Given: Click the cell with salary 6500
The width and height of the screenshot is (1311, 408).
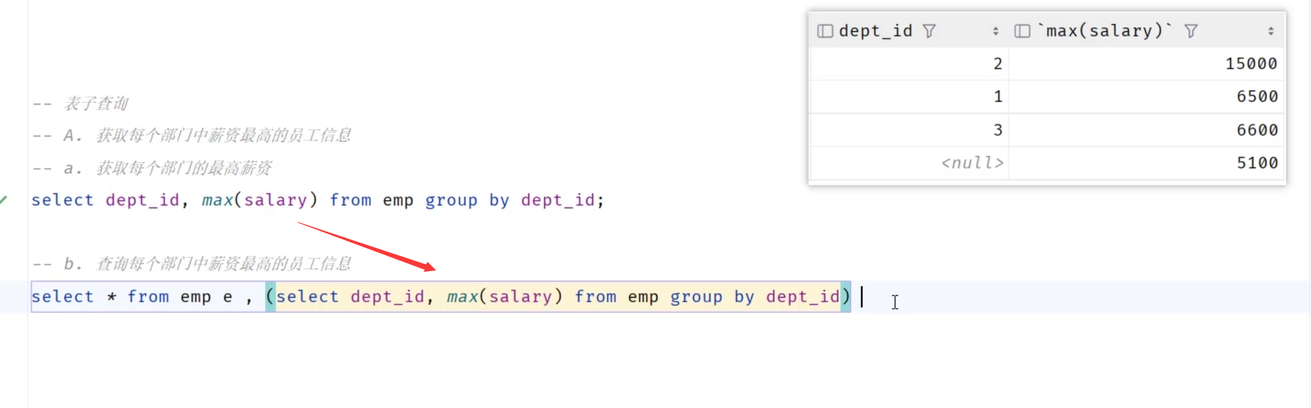Looking at the screenshot, I should [1256, 97].
